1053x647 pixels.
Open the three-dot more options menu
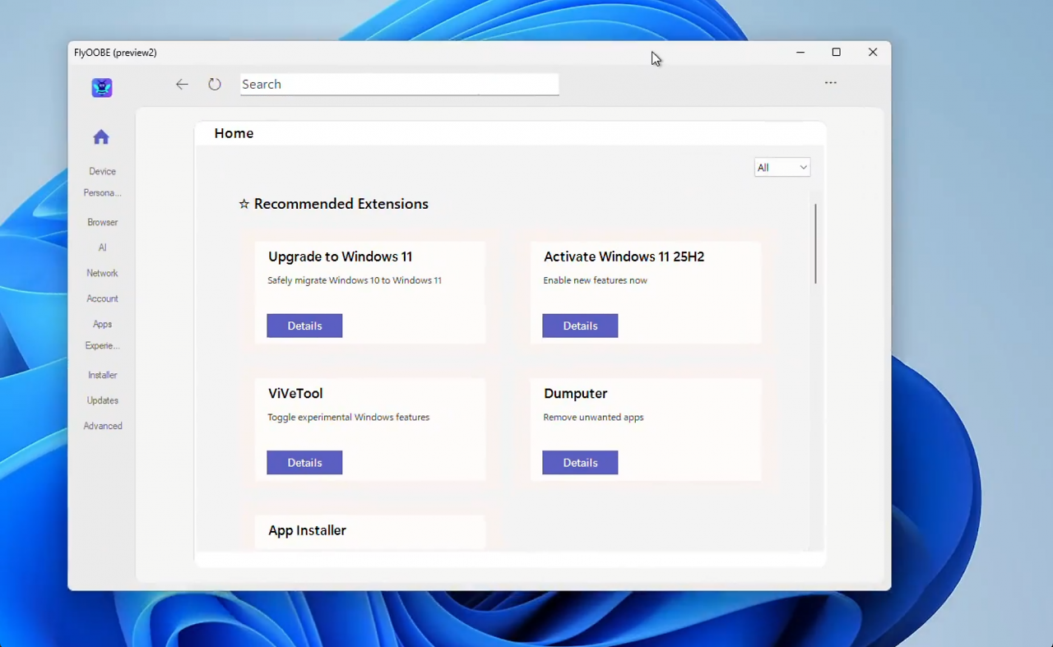(831, 82)
